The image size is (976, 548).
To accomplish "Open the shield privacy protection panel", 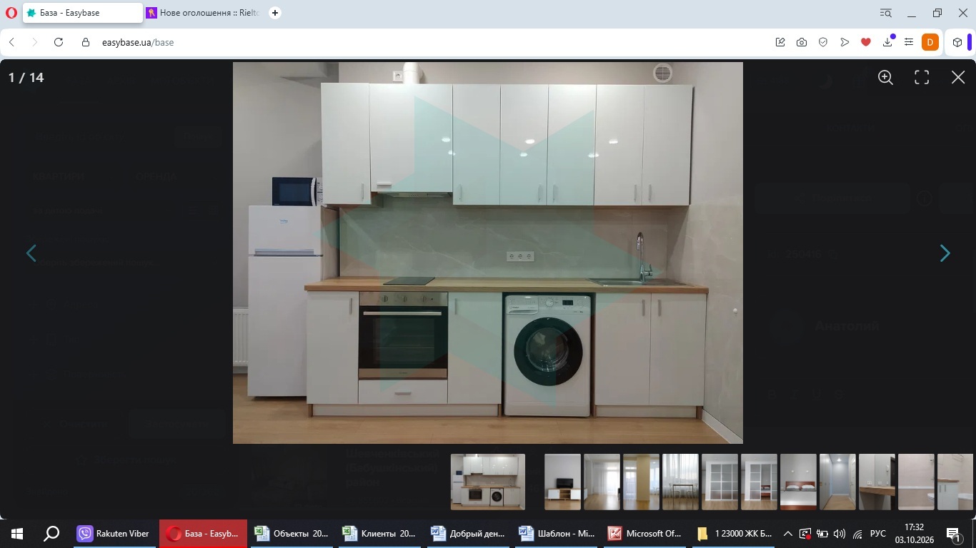I will tap(823, 42).
